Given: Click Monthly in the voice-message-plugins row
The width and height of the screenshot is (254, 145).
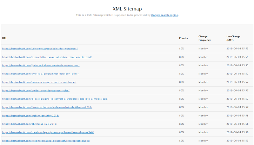Looking at the screenshot, I should [203, 49].
